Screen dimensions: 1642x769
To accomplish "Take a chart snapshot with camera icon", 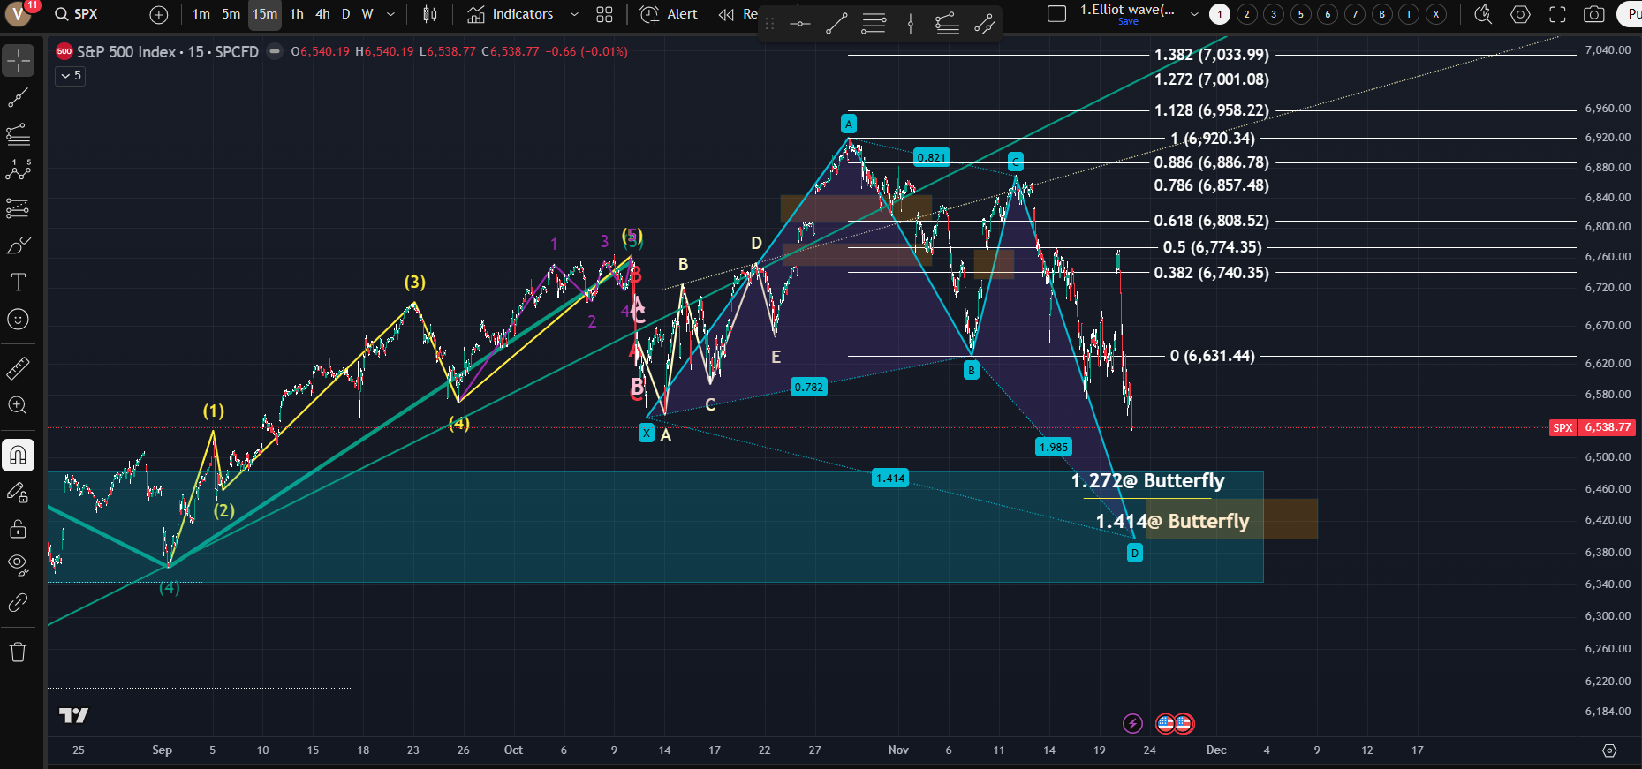I will tap(1593, 14).
